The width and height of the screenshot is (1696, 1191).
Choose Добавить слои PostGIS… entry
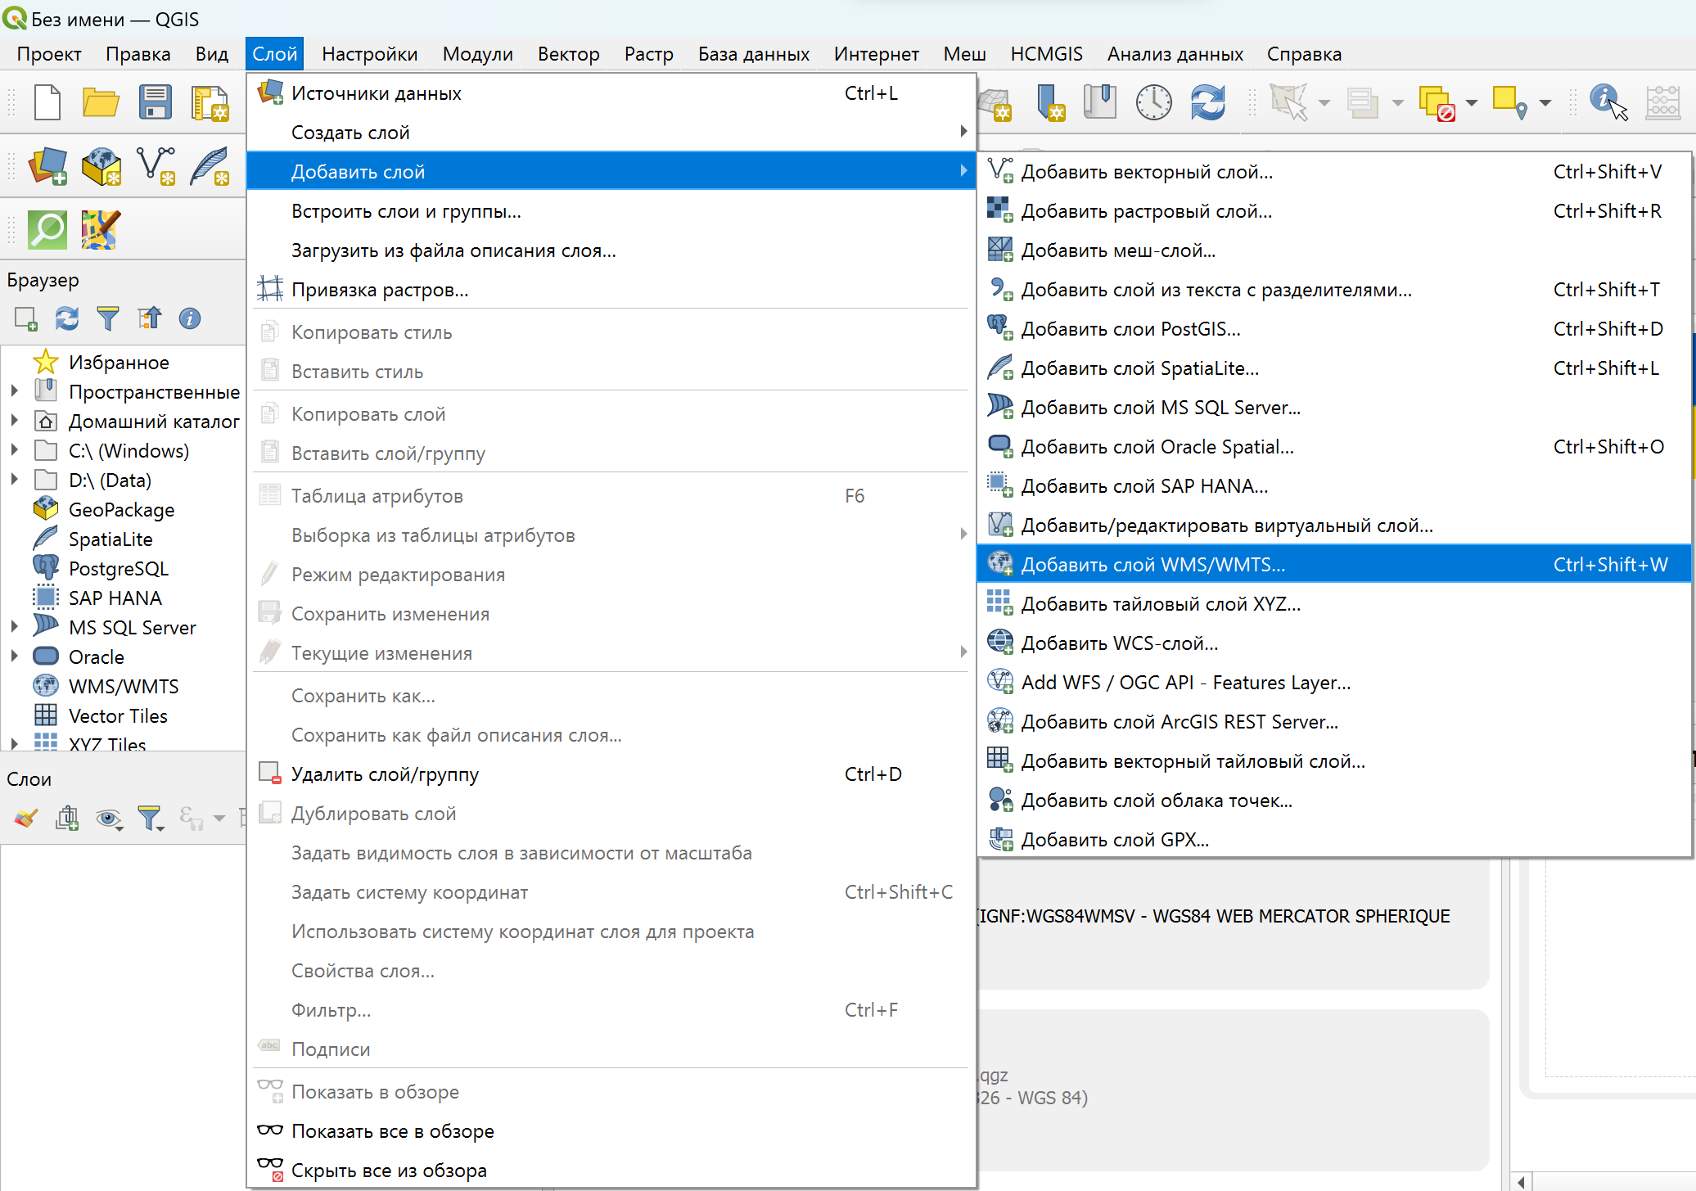1334,329
